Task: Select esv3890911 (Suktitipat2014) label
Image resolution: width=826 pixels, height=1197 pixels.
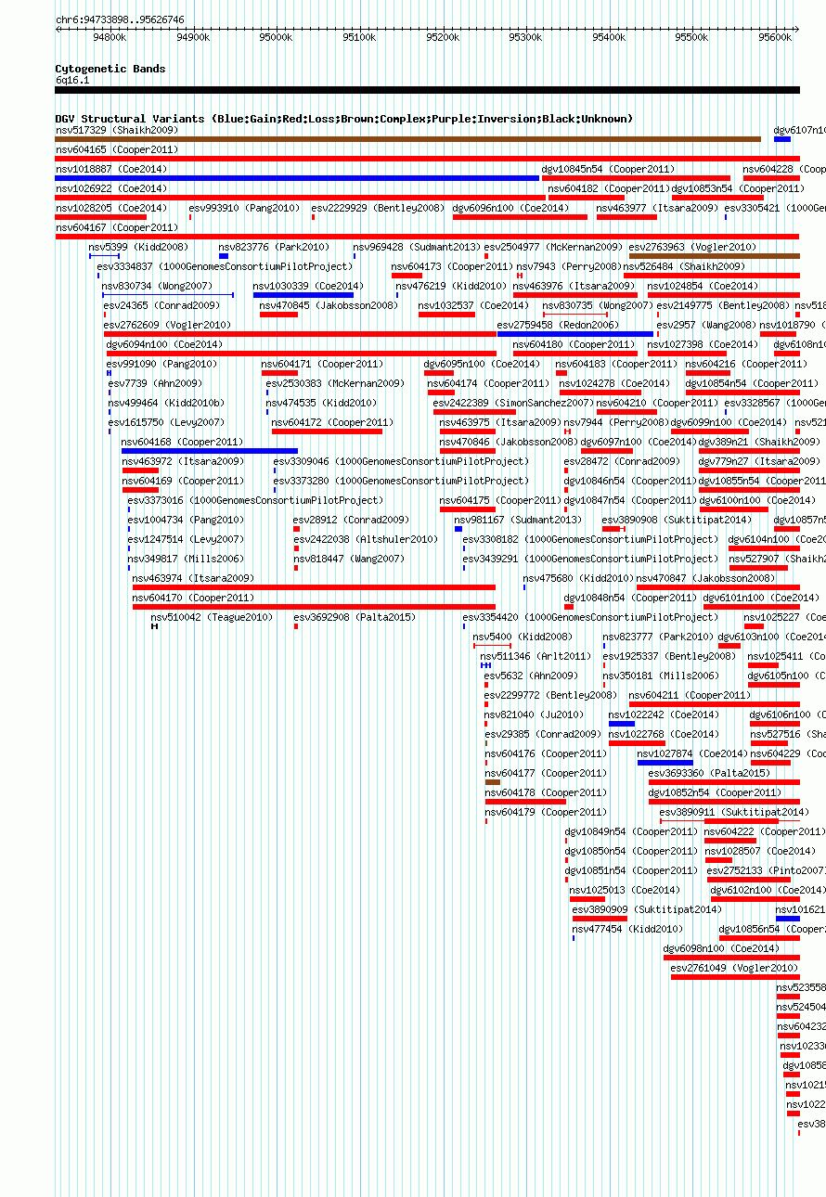Action: 735,812
